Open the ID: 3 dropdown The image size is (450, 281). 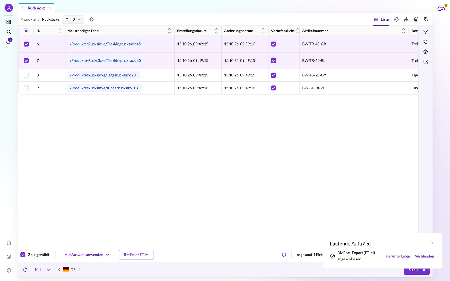pyautogui.click(x=73, y=19)
